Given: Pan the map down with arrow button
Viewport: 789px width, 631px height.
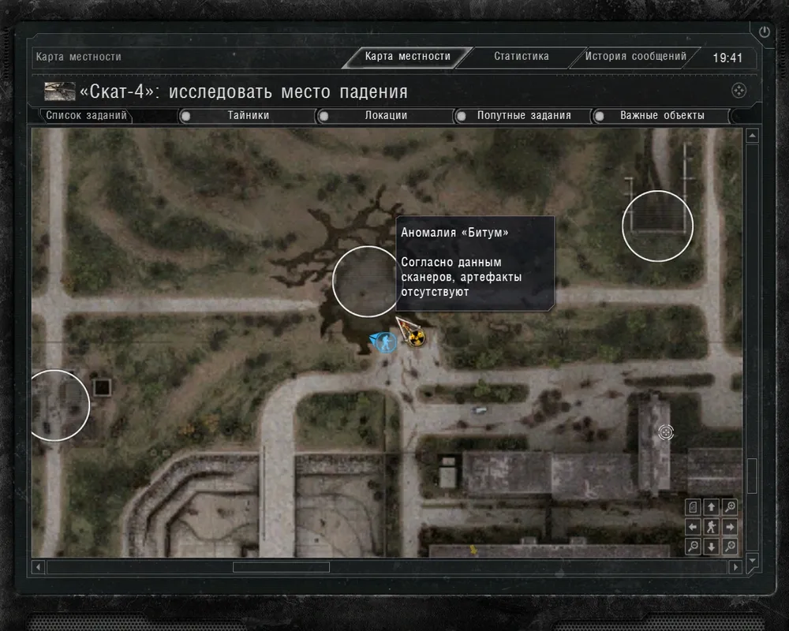Looking at the screenshot, I should [x=712, y=547].
